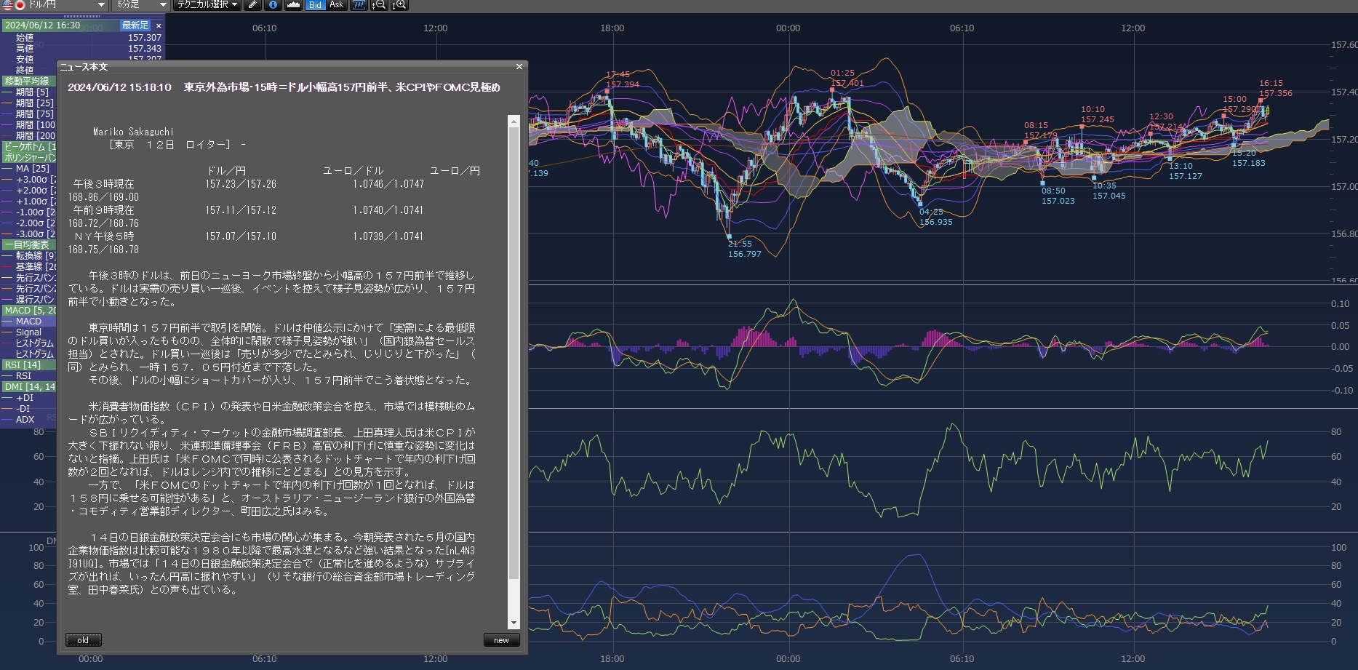1358x670 pixels.
Task: Close the news body popup window
Action: [x=519, y=67]
